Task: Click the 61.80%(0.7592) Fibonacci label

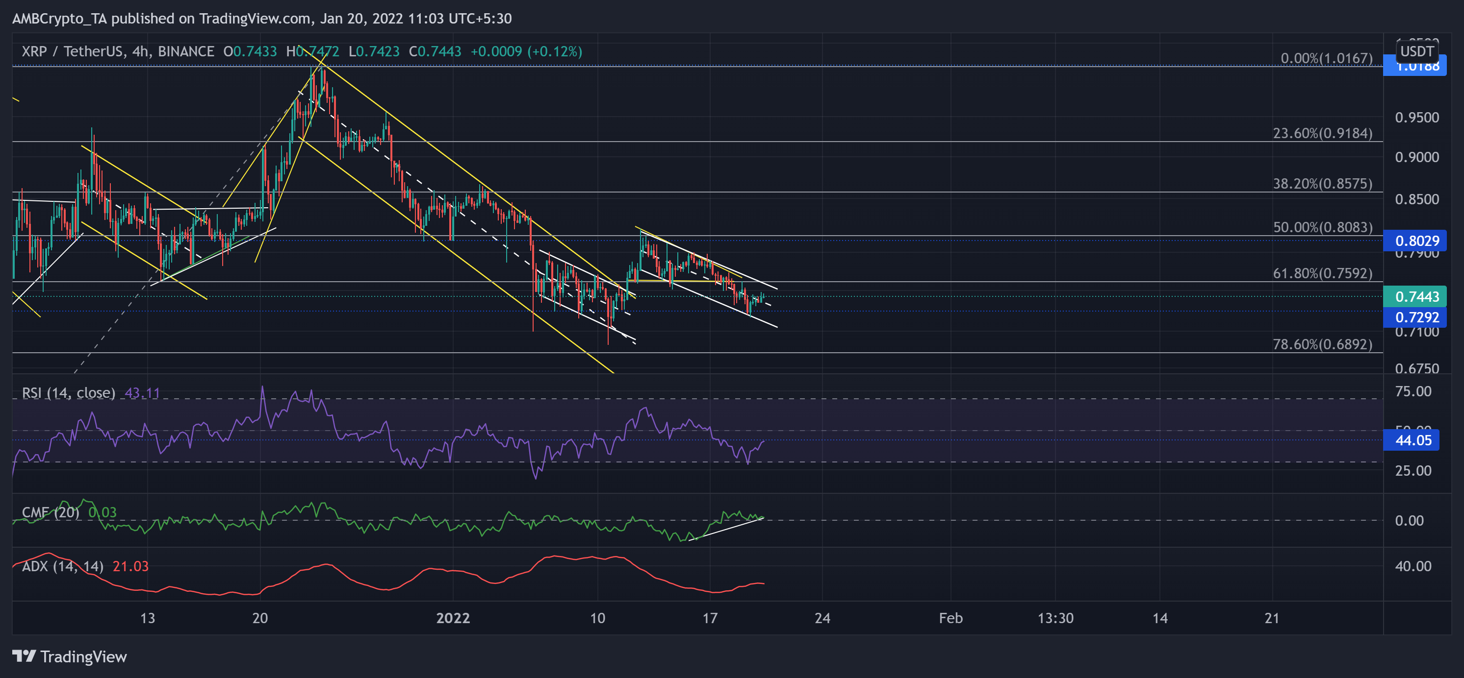Action: pos(1322,273)
